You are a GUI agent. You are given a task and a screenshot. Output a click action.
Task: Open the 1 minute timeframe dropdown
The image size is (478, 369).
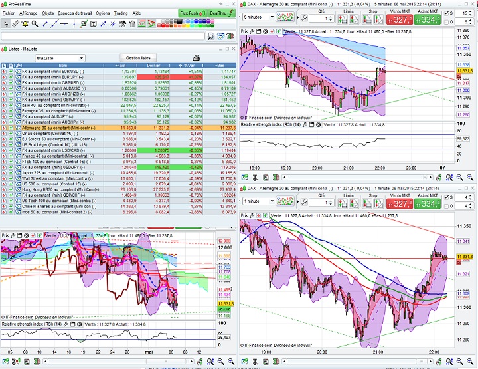click(x=272, y=201)
